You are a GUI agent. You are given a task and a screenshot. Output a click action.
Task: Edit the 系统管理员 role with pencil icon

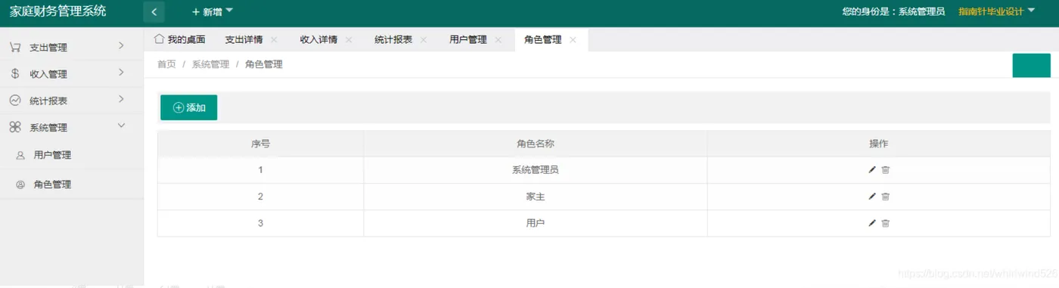(x=872, y=170)
